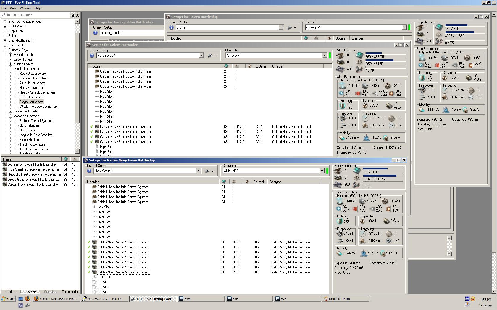Open Golem's Current Setup dropdown
This screenshot has width=497, height=310.
pyautogui.click(x=201, y=56)
